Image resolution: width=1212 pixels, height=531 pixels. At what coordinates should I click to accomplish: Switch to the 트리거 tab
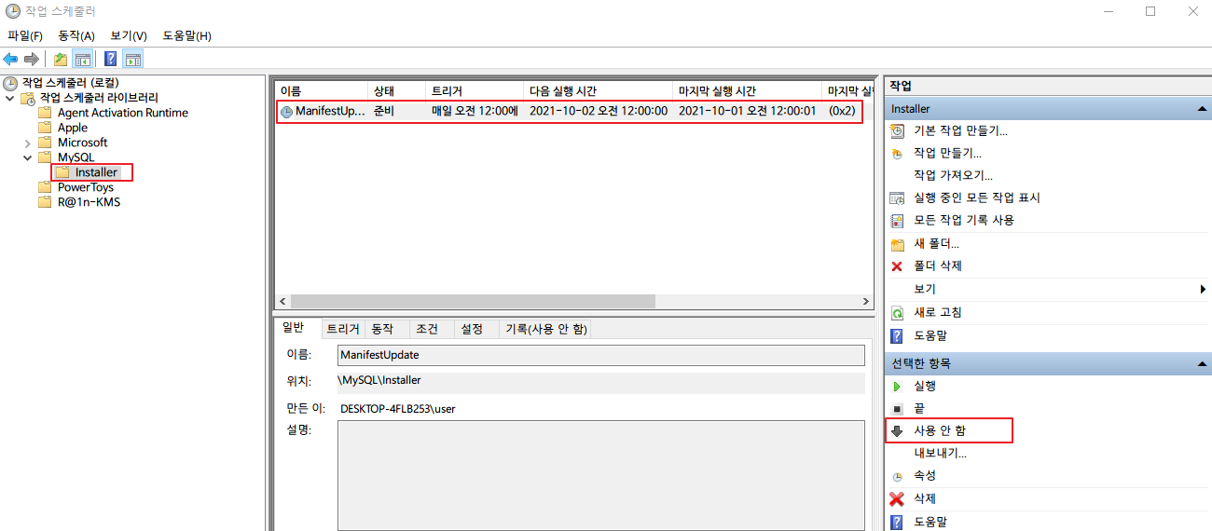click(x=342, y=329)
